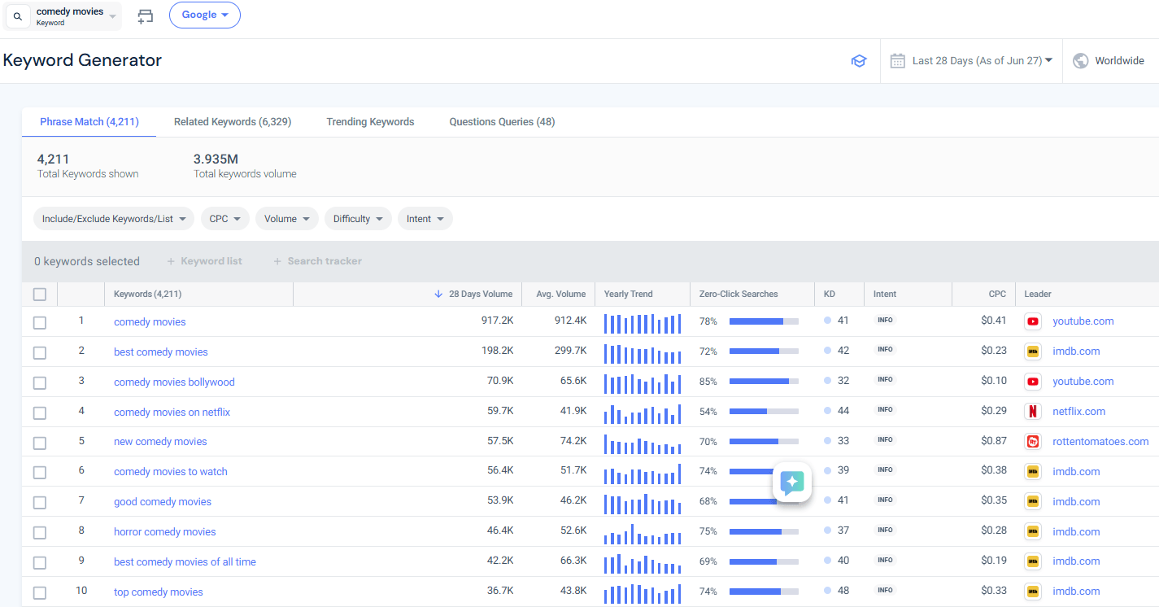Click the compare keyword icon beside the search box

coord(145,15)
